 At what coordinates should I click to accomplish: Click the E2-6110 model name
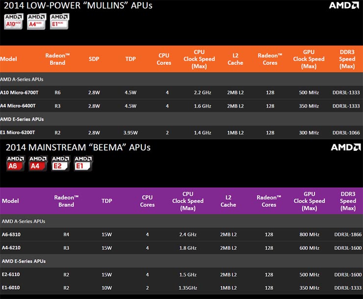click(x=11, y=274)
